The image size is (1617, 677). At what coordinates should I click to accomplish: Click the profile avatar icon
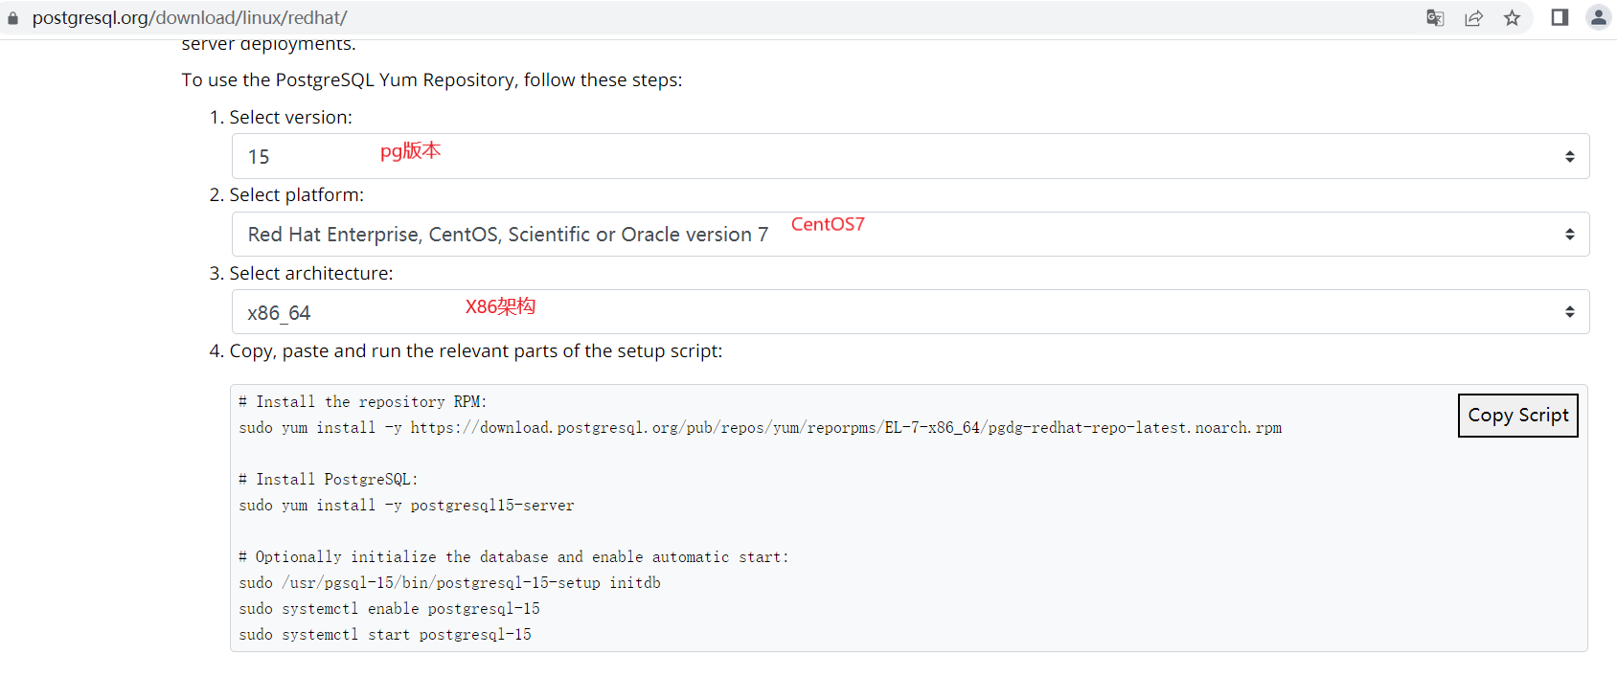1598,17
